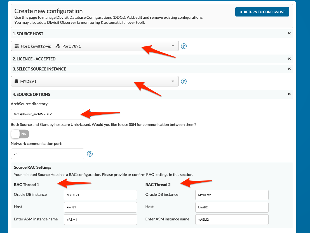This screenshot has height=233, width=310.
Task: Click the Network communication port field
Action: [x=48, y=154]
